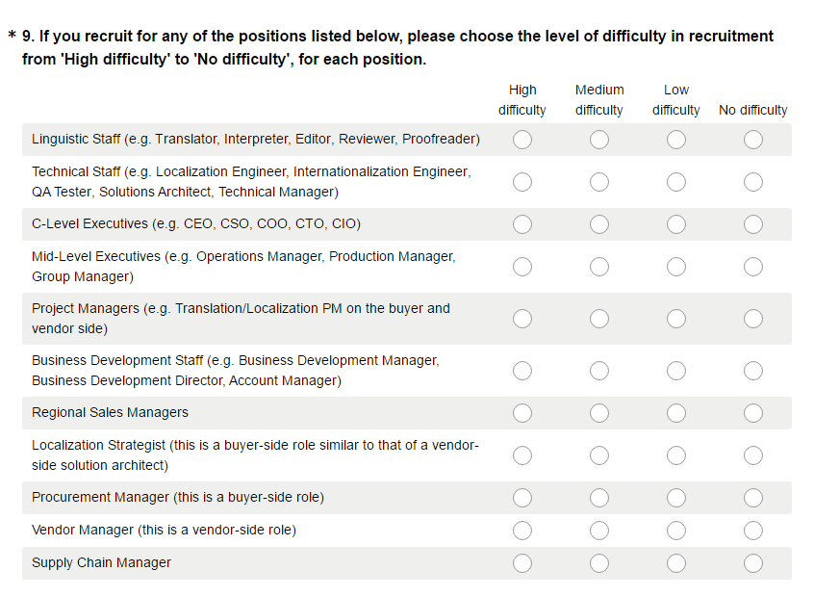This screenshot has height=597, width=814.
Task: Select High difficulty for Project Managers
Action: coord(522,319)
